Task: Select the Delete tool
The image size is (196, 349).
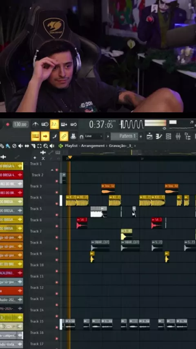Action: click(14, 146)
